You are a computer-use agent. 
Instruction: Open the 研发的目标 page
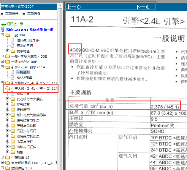pyautogui.click(x=25, y=46)
